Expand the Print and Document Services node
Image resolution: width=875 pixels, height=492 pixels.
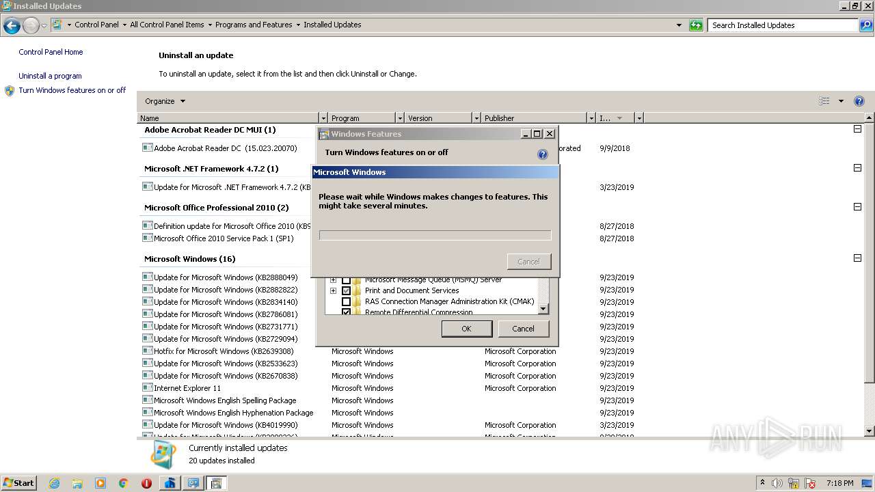pyautogui.click(x=333, y=290)
